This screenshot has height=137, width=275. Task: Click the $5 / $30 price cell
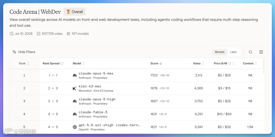pos(224,127)
